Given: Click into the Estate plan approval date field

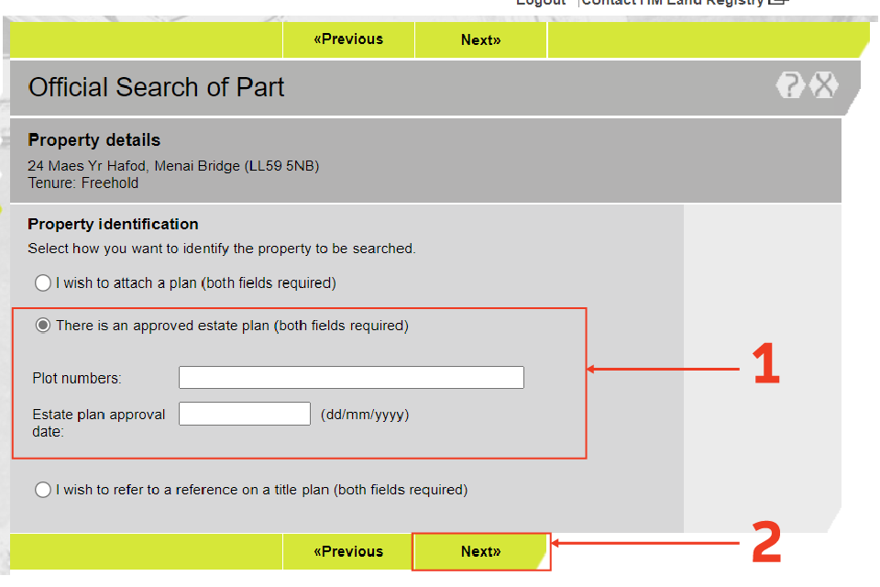Looking at the screenshot, I should pos(245,415).
